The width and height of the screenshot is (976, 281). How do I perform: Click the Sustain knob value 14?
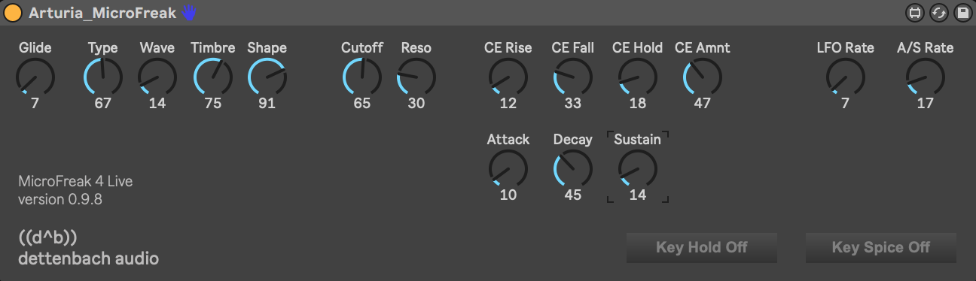[x=638, y=195]
